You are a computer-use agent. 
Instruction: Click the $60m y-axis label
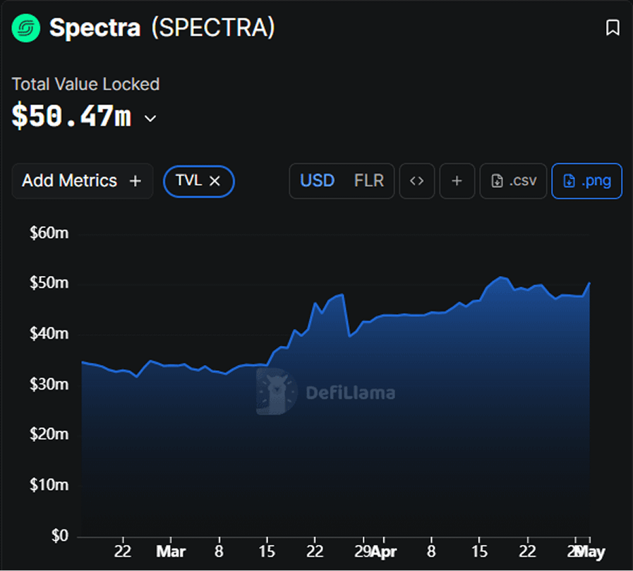[x=49, y=233]
